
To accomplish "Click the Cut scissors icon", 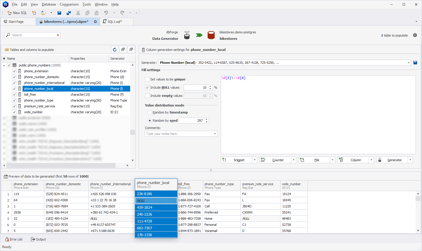I will [x=78, y=13].
